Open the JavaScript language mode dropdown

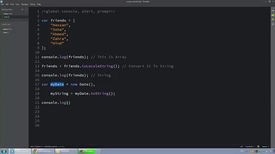point(250,146)
